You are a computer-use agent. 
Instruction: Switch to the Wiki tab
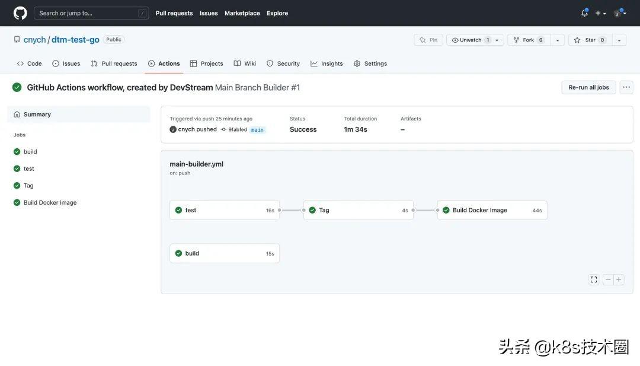pos(245,63)
